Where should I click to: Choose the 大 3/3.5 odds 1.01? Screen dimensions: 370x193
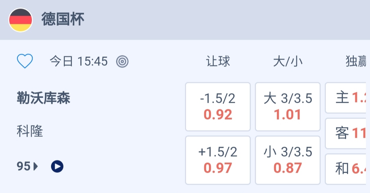coord(288,107)
